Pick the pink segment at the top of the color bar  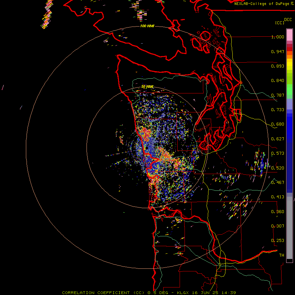pyautogui.click(x=289, y=35)
